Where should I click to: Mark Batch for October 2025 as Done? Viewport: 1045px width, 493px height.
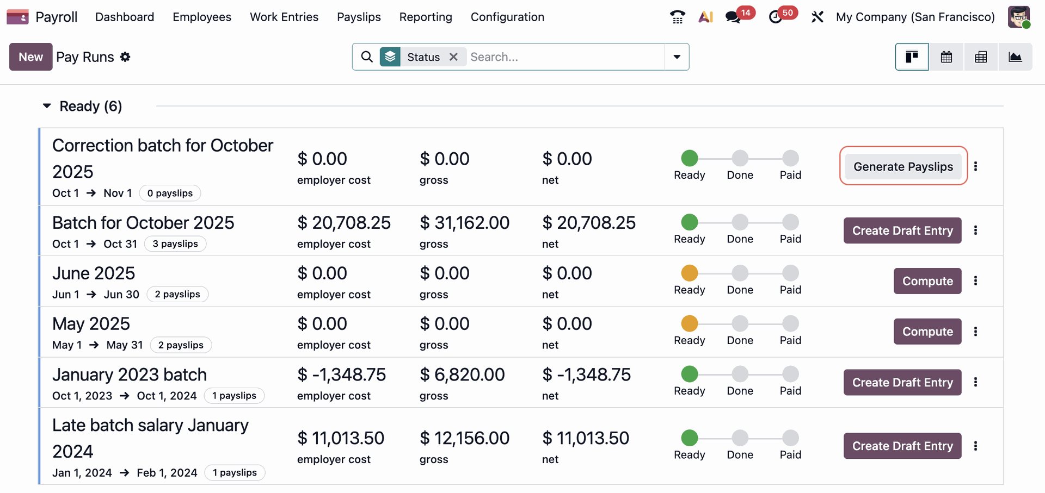(x=740, y=222)
